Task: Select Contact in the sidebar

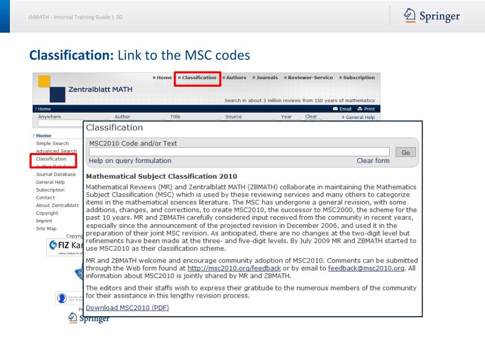Action: tap(45, 198)
